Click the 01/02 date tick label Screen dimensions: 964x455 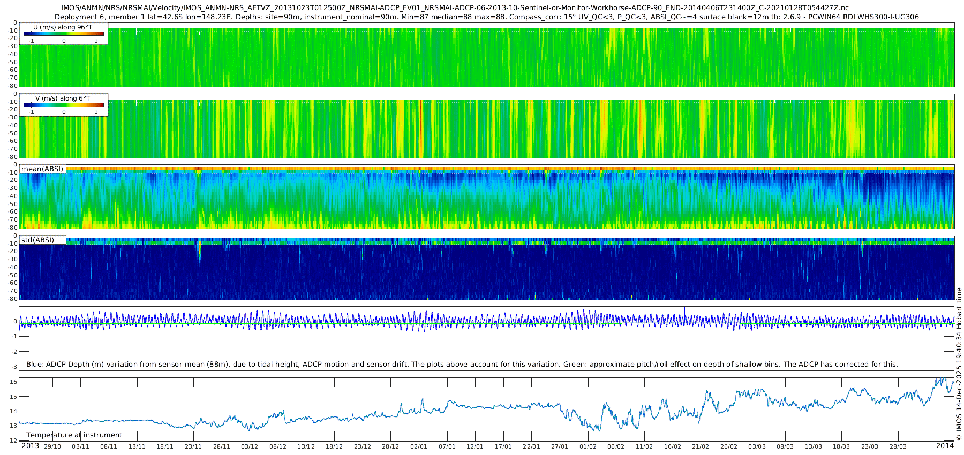tap(588, 446)
